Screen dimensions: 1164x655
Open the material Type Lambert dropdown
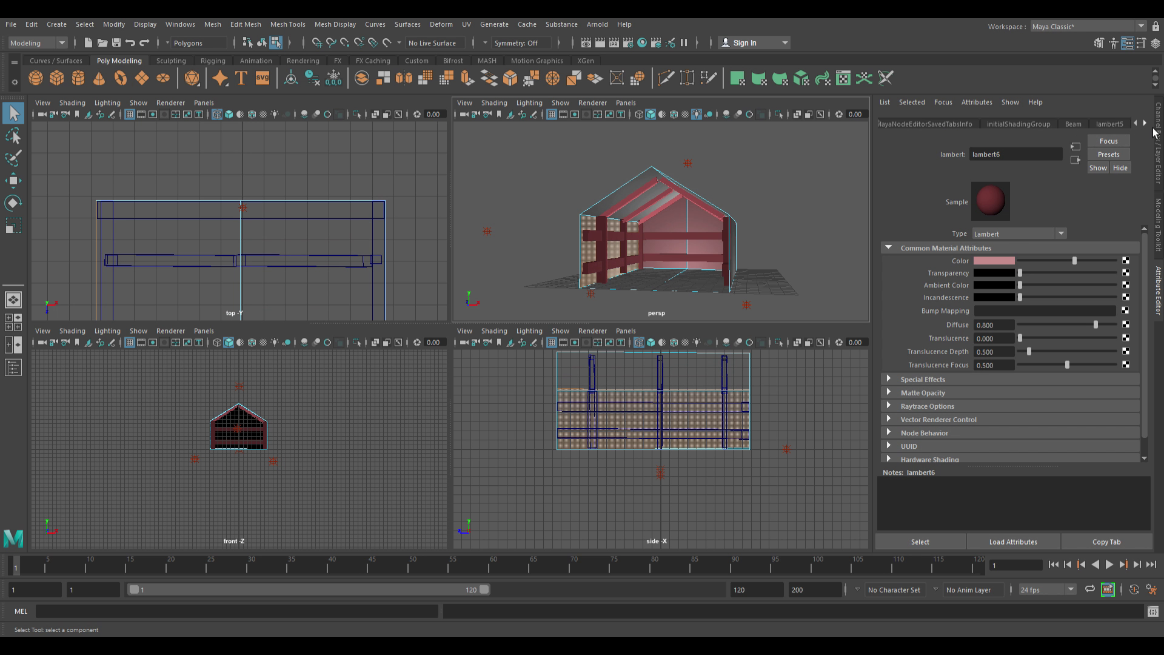pyautogui.click(x=1019, y=233)
